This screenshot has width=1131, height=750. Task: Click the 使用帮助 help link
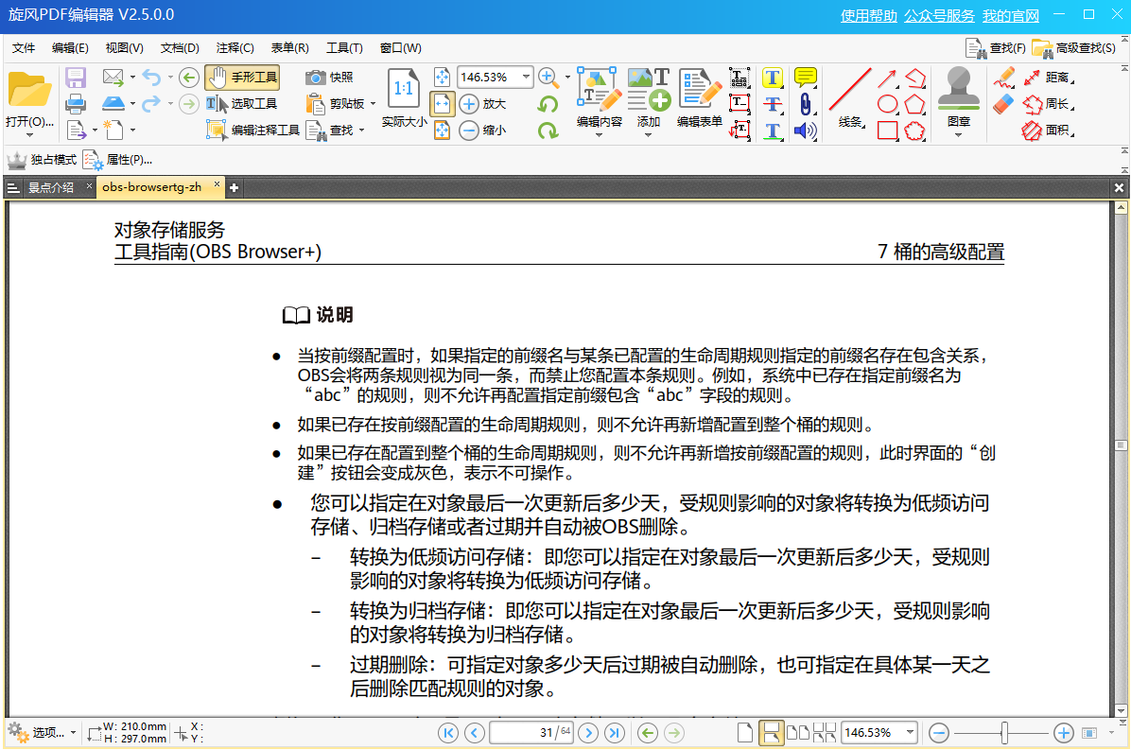[868, 16]
